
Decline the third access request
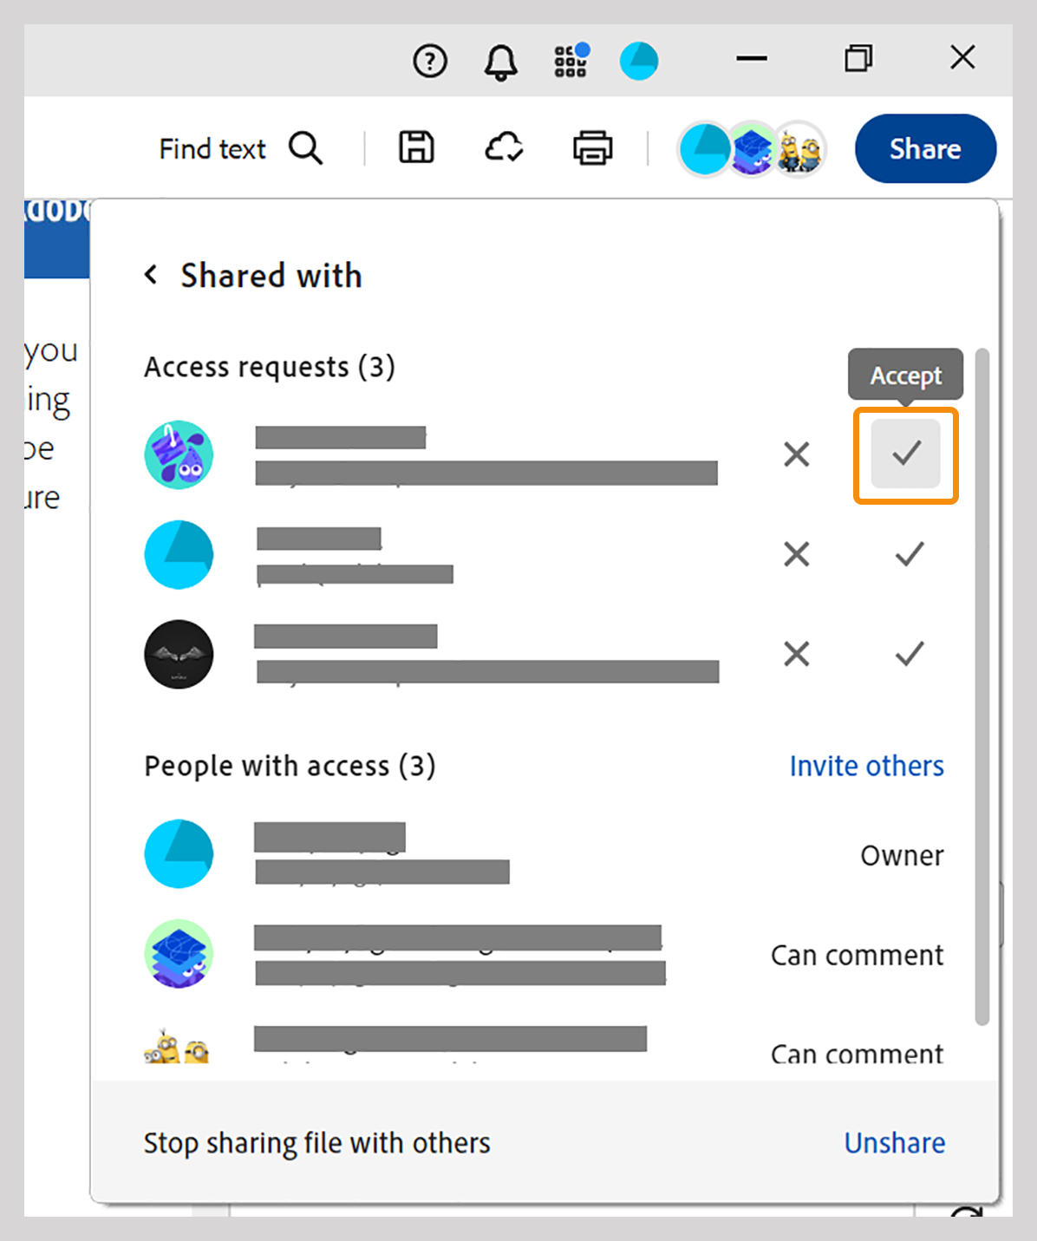click(x=796, y=654)
